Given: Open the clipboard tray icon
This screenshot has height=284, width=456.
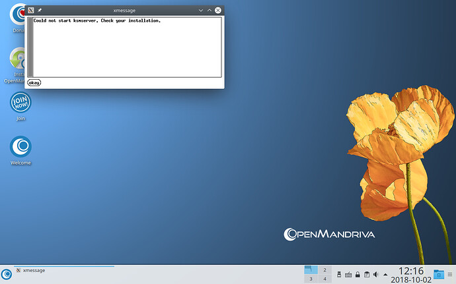Looking at the screenshot, I should click(x=367, y=274).
